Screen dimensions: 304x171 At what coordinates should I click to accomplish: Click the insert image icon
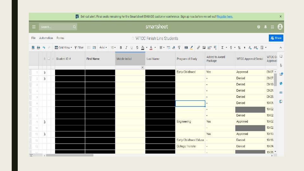click(204, 47)
